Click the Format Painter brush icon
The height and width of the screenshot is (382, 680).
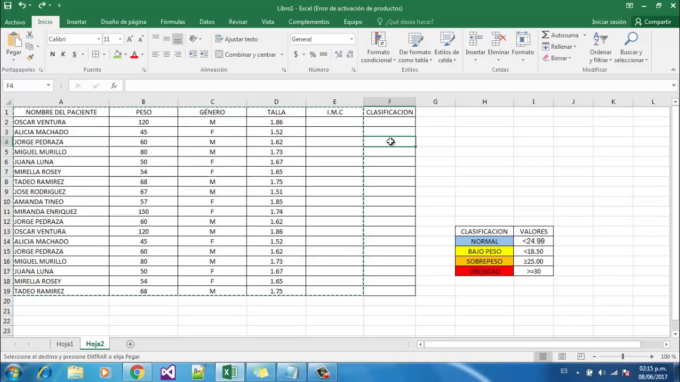point(30,57)
